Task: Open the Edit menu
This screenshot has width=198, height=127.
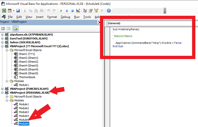Action: point(19,17)
